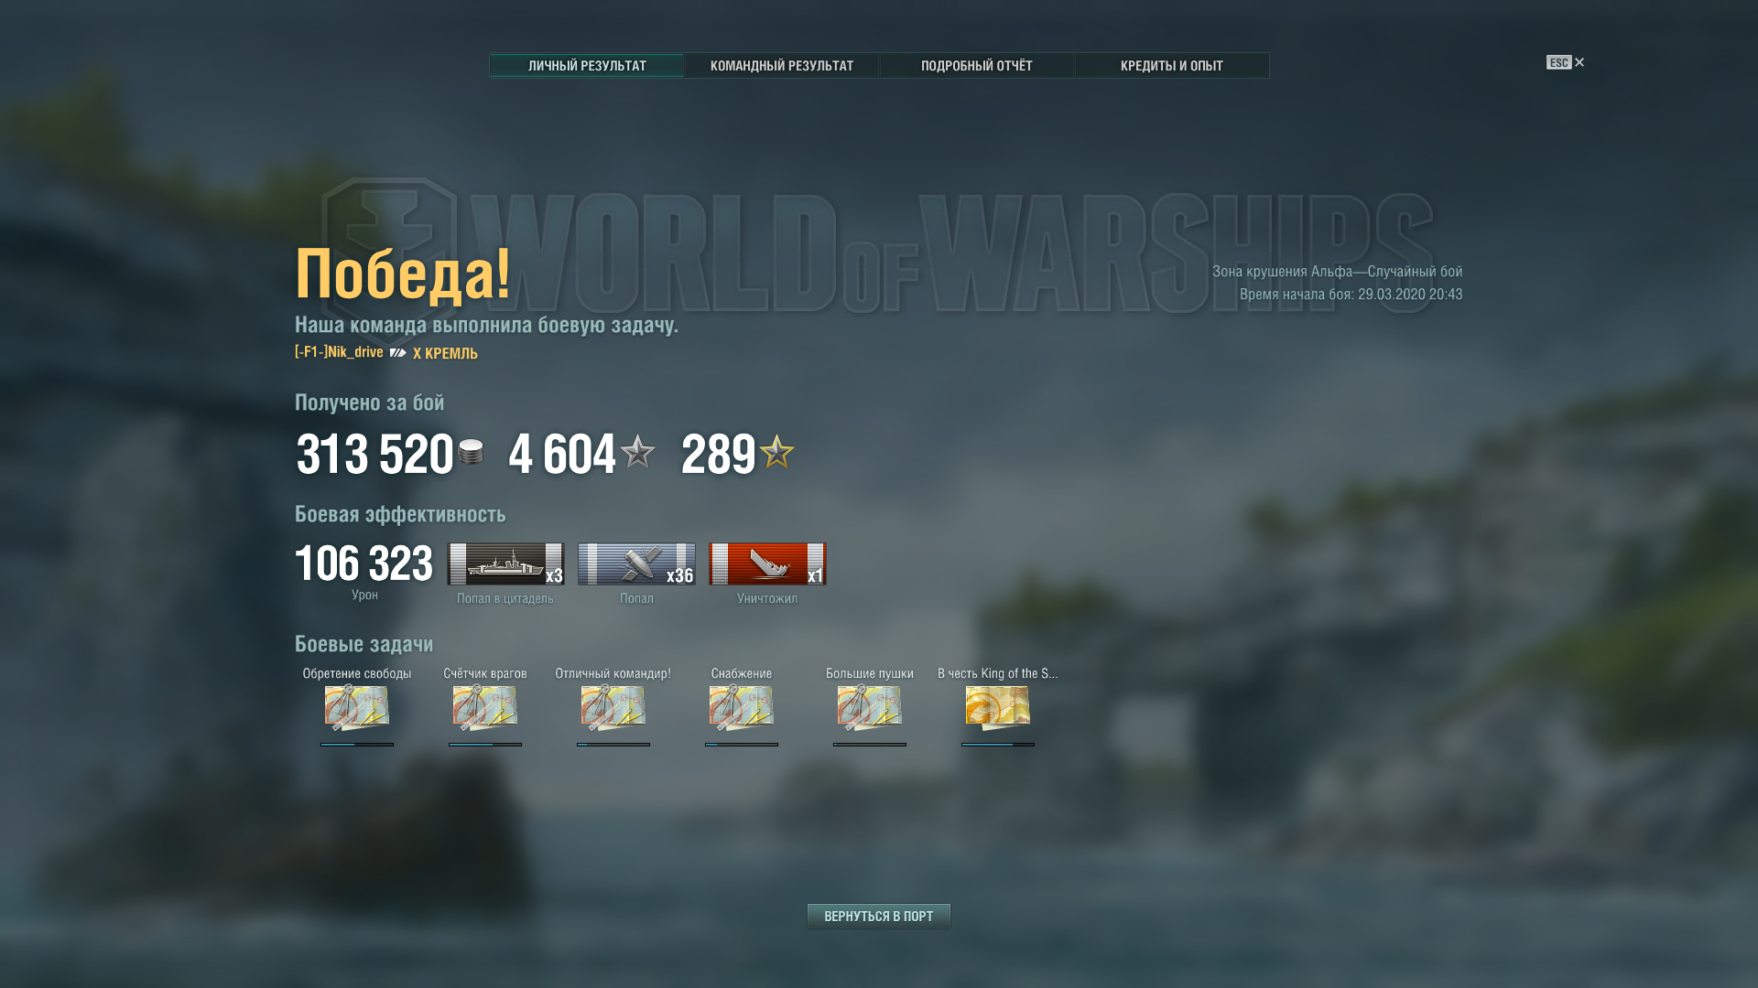Click the citadel hits ribbon icon
Screen dimensions: 1758x988
(505, 564)
